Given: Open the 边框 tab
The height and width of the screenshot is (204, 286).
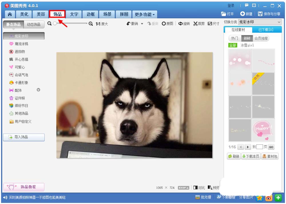Looking at the screenshot, I should 91,14.
